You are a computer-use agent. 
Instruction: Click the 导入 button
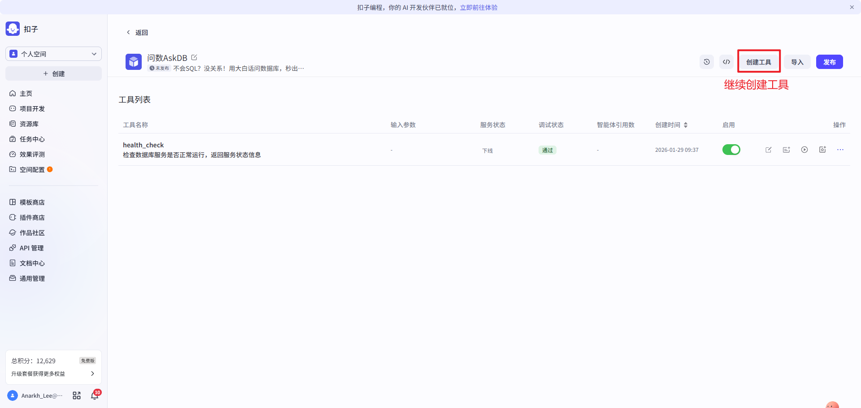coord(797,62)
